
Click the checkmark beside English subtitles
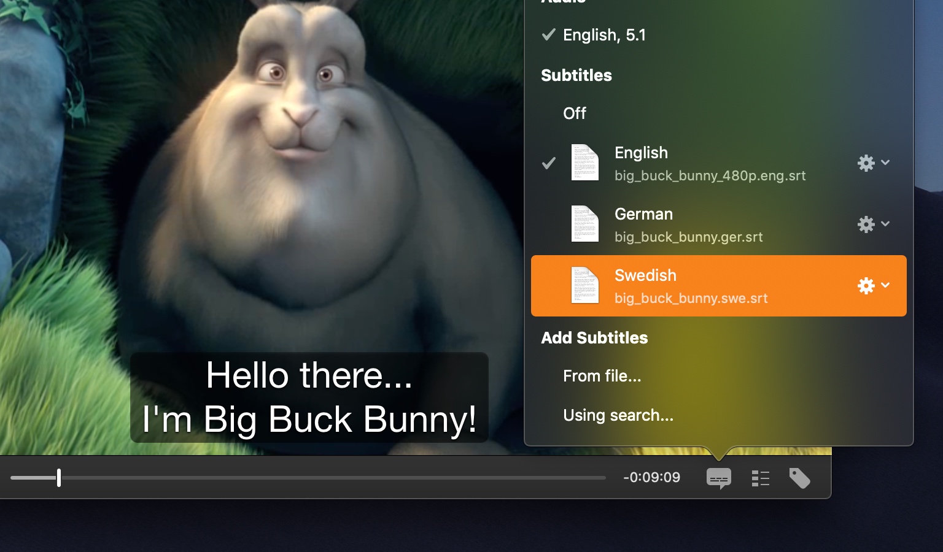click(548, 163)
